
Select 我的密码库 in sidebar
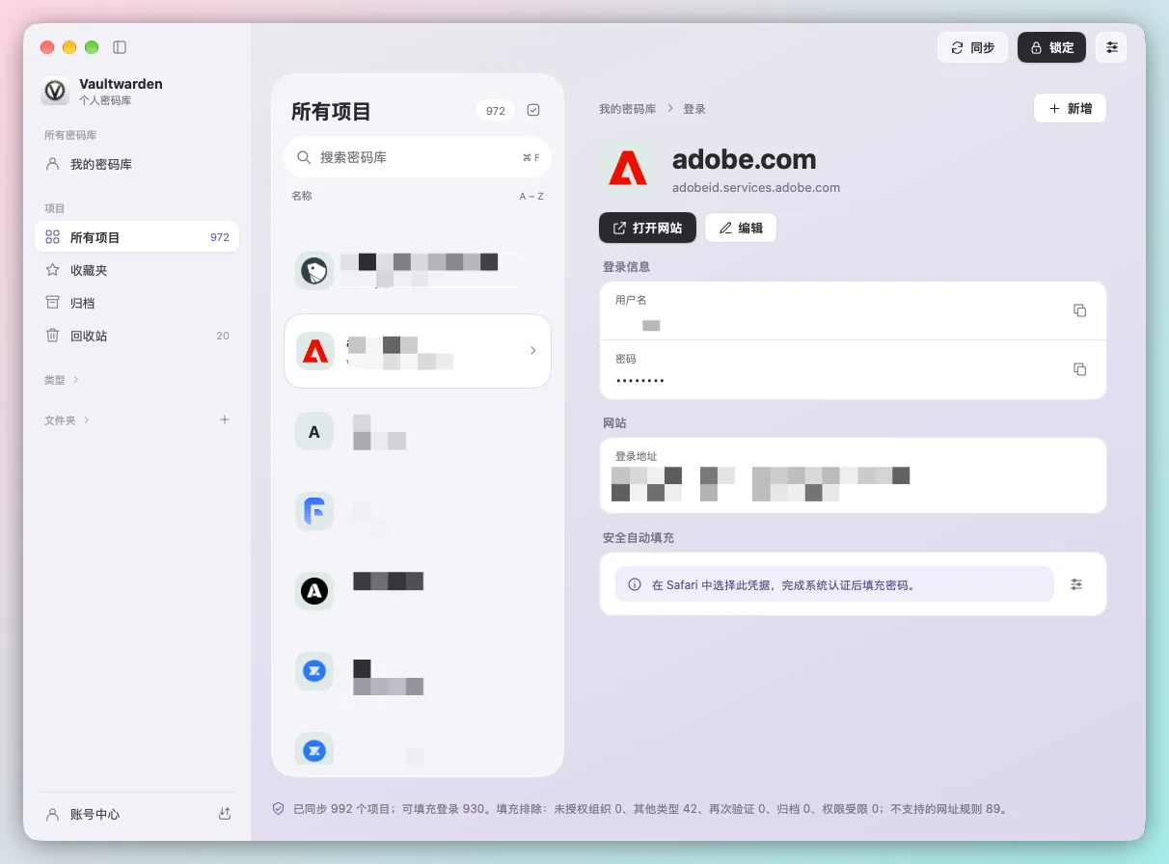click(137, 165)
